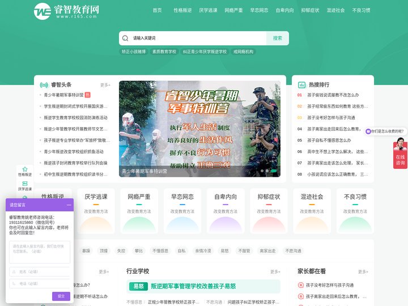Open the 不良习惯 category card
Screen dimensions: 408x306
(x=355, y=211)
